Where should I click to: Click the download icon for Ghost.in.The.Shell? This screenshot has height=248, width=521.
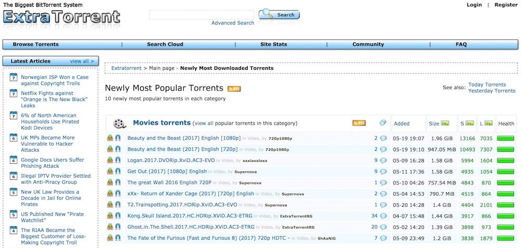point(110,227)
